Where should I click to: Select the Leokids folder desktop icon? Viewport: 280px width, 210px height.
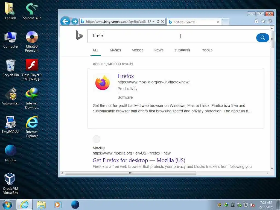pyautogui.click(x=11, y=11)
